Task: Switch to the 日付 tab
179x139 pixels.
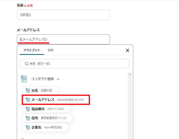Action: [50, 50]
